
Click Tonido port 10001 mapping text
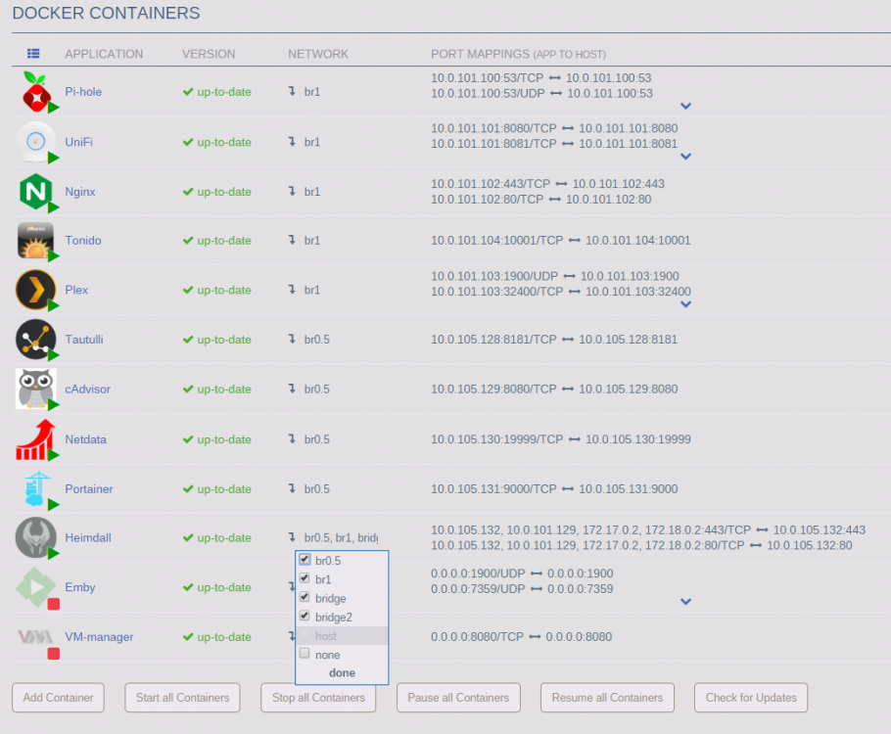coord(561,241)
